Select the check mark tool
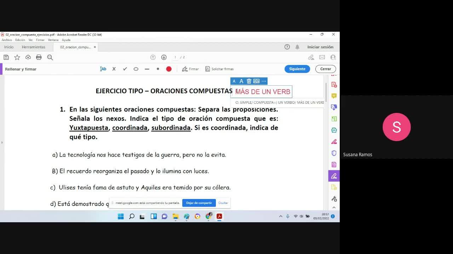453x254 pixels. pyautogui.click(x=125, y=69)
